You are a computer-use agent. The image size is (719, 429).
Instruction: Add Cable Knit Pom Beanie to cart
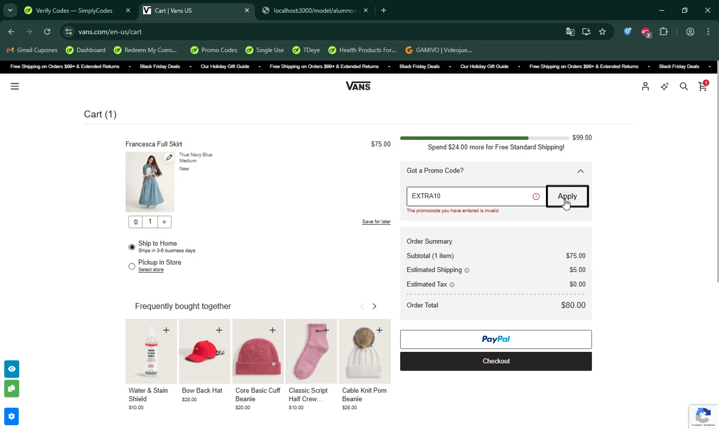pos(380,330)
